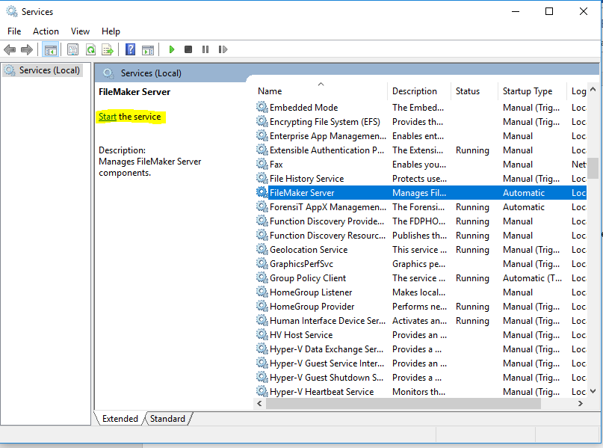Select Human Interface Device Service row
603x448 pixels.
(421, 321)
